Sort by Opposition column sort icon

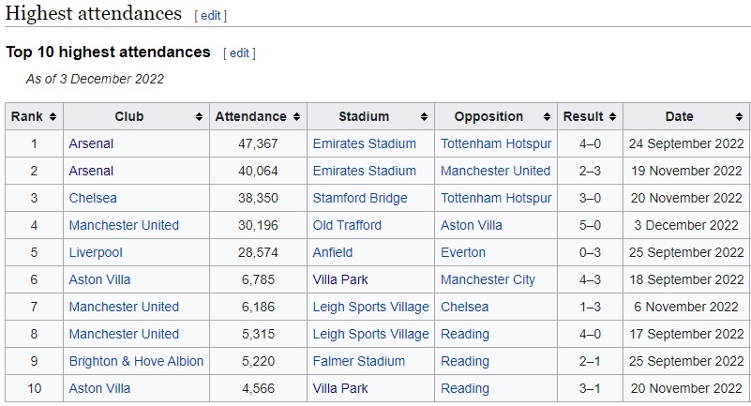tap(547, 117)
